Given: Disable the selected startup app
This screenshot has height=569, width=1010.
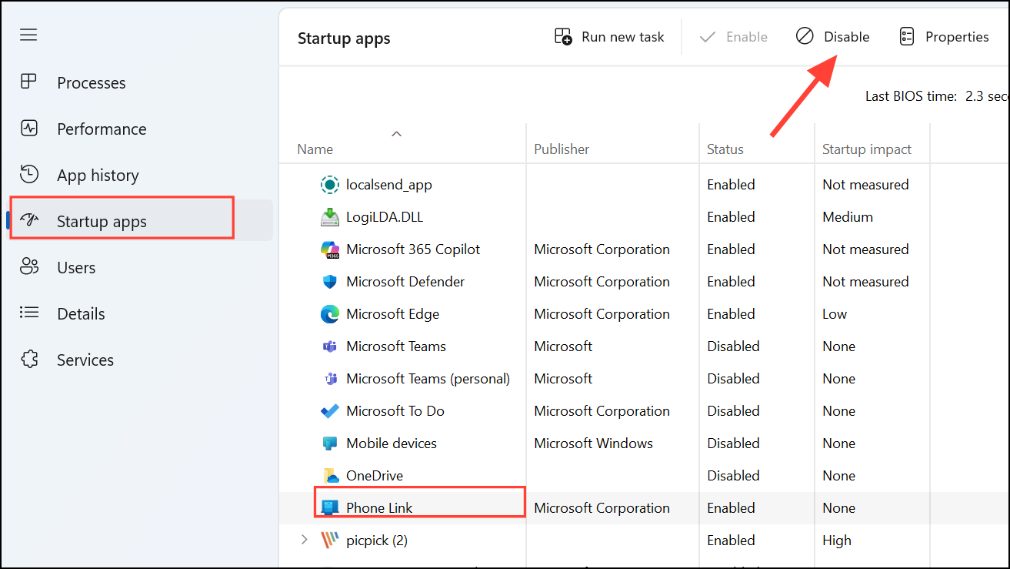Looking at the screenshot, I should (x=832, y=37).
